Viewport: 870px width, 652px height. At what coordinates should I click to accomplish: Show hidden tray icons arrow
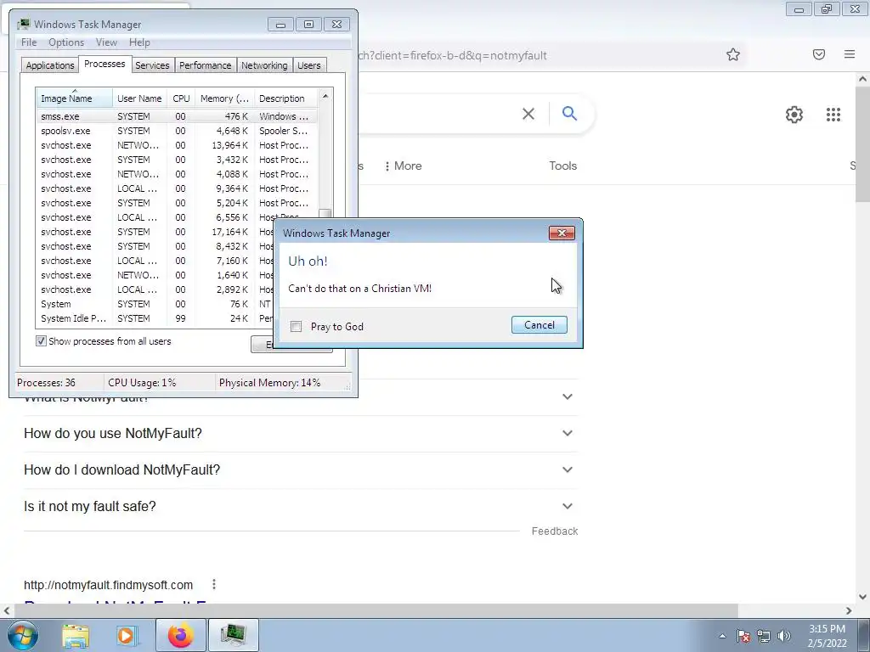point(722,636)
